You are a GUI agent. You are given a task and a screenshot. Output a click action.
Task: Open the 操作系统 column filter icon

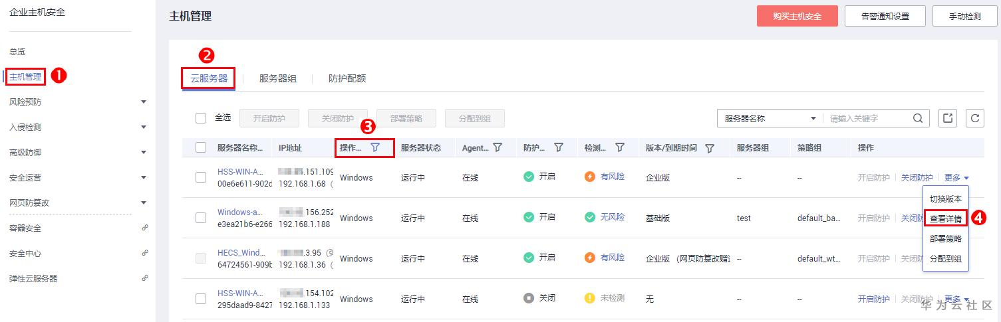click(376, 147)
